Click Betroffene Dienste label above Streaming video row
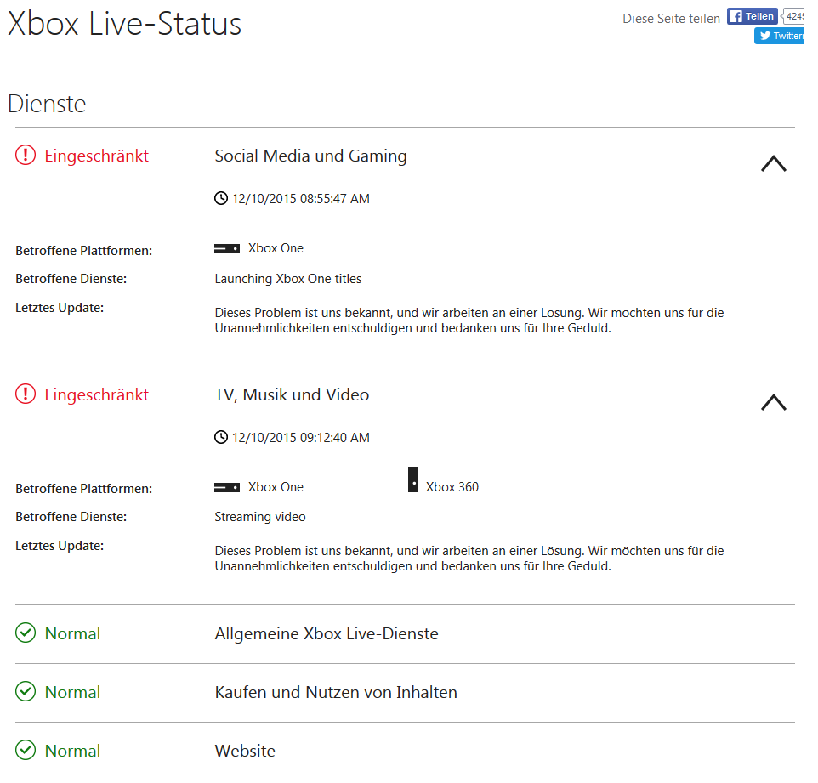This screenshot has width=818, height=783. coord(71,517)
